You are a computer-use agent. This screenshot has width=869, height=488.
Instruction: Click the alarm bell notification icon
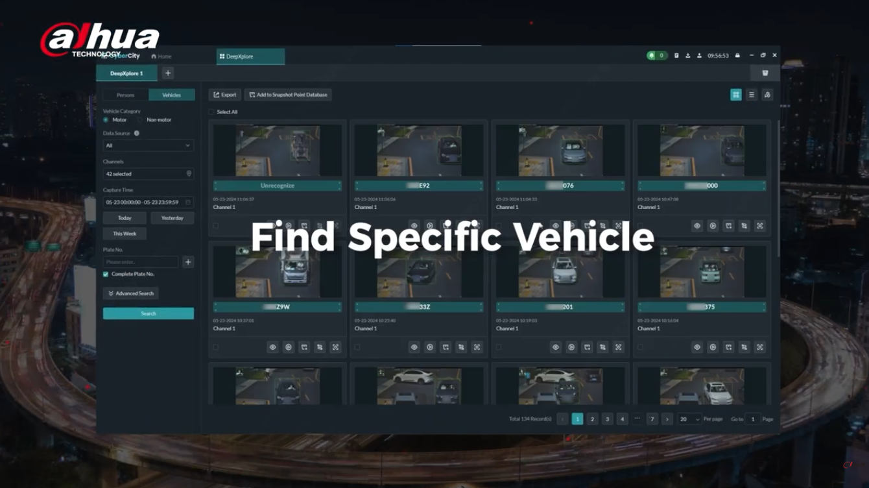[652, 56]
